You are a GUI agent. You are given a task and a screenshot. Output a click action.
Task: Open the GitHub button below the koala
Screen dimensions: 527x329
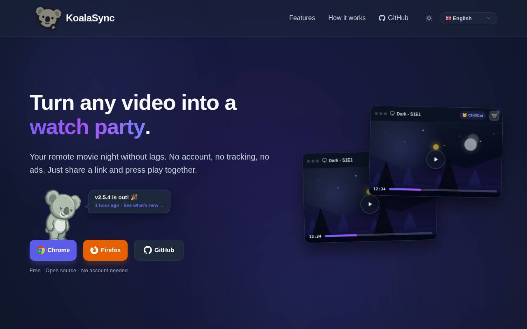point(159,250)
